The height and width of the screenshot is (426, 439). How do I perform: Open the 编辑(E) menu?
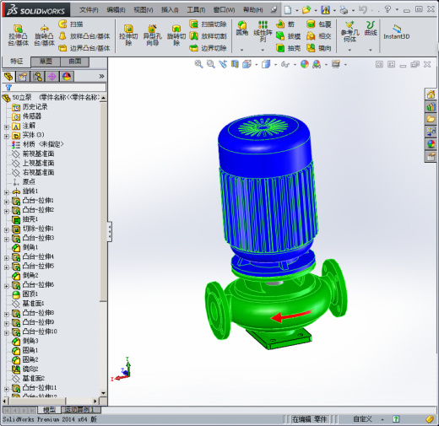click(x=116, y=10)
